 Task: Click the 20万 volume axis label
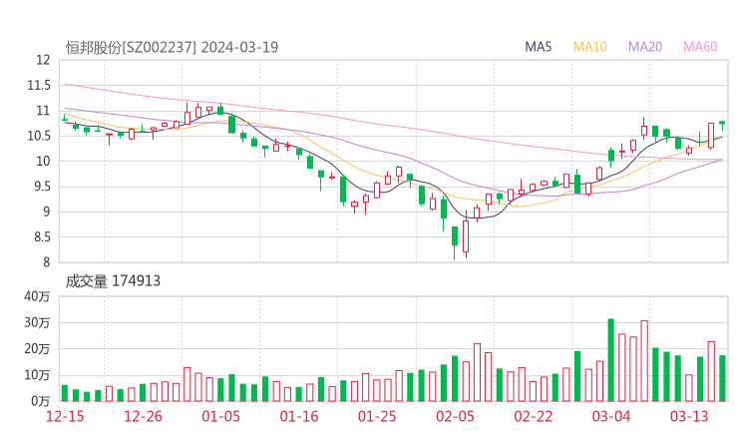click(37, 349)
